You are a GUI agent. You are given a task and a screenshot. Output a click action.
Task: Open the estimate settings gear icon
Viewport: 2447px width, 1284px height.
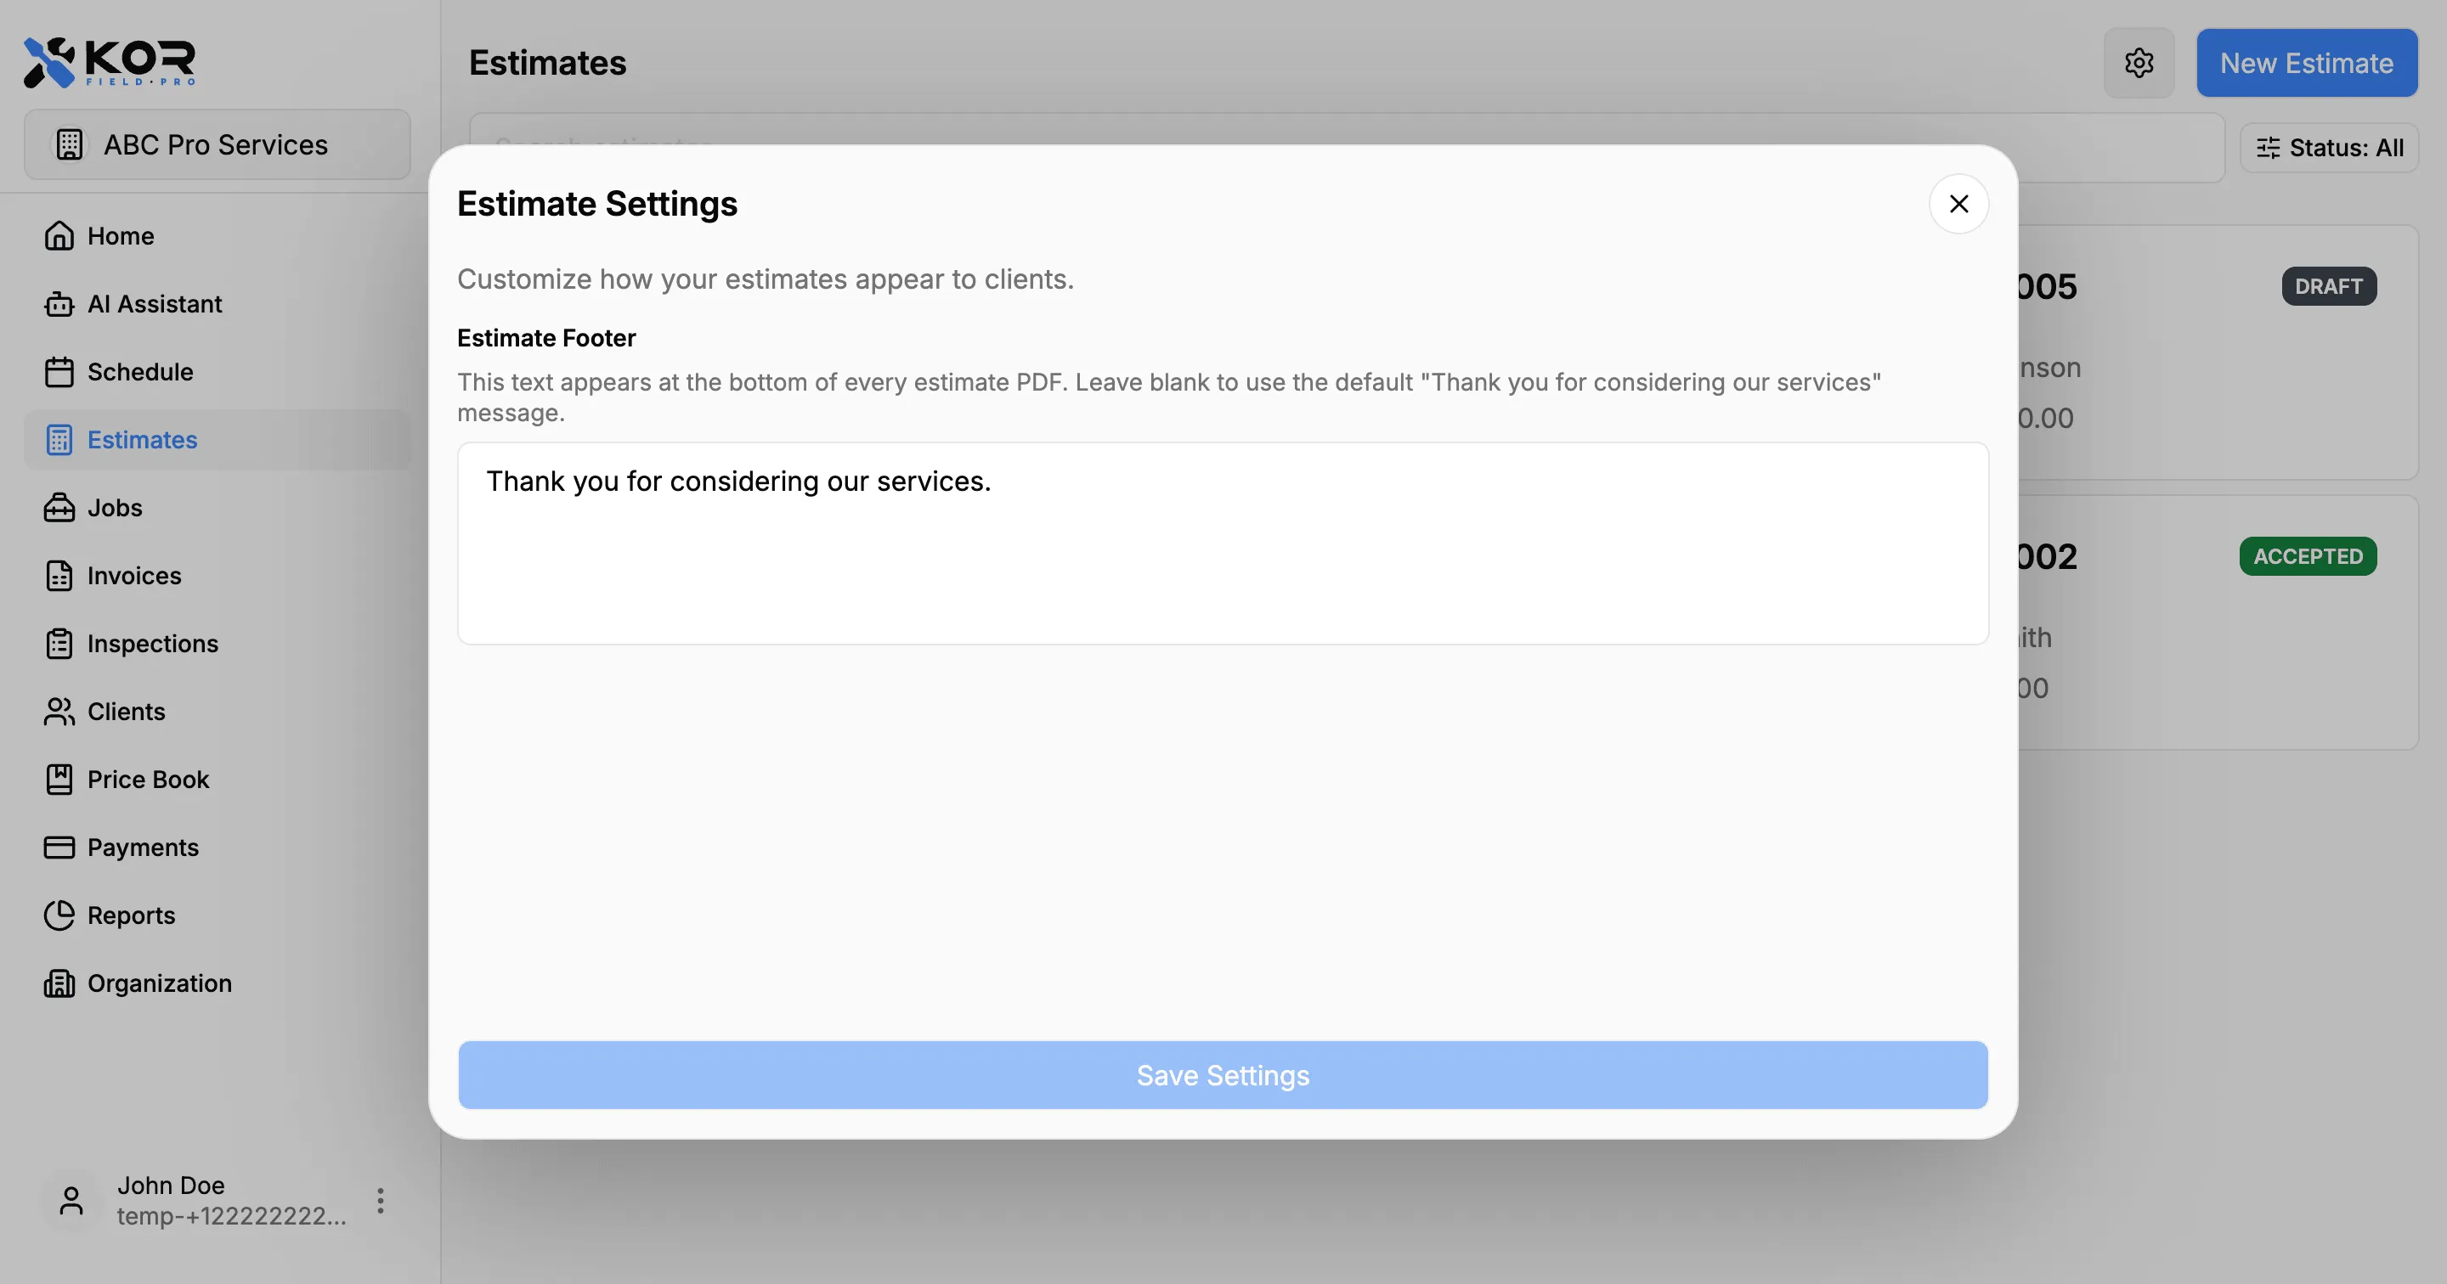(2139, 62)
